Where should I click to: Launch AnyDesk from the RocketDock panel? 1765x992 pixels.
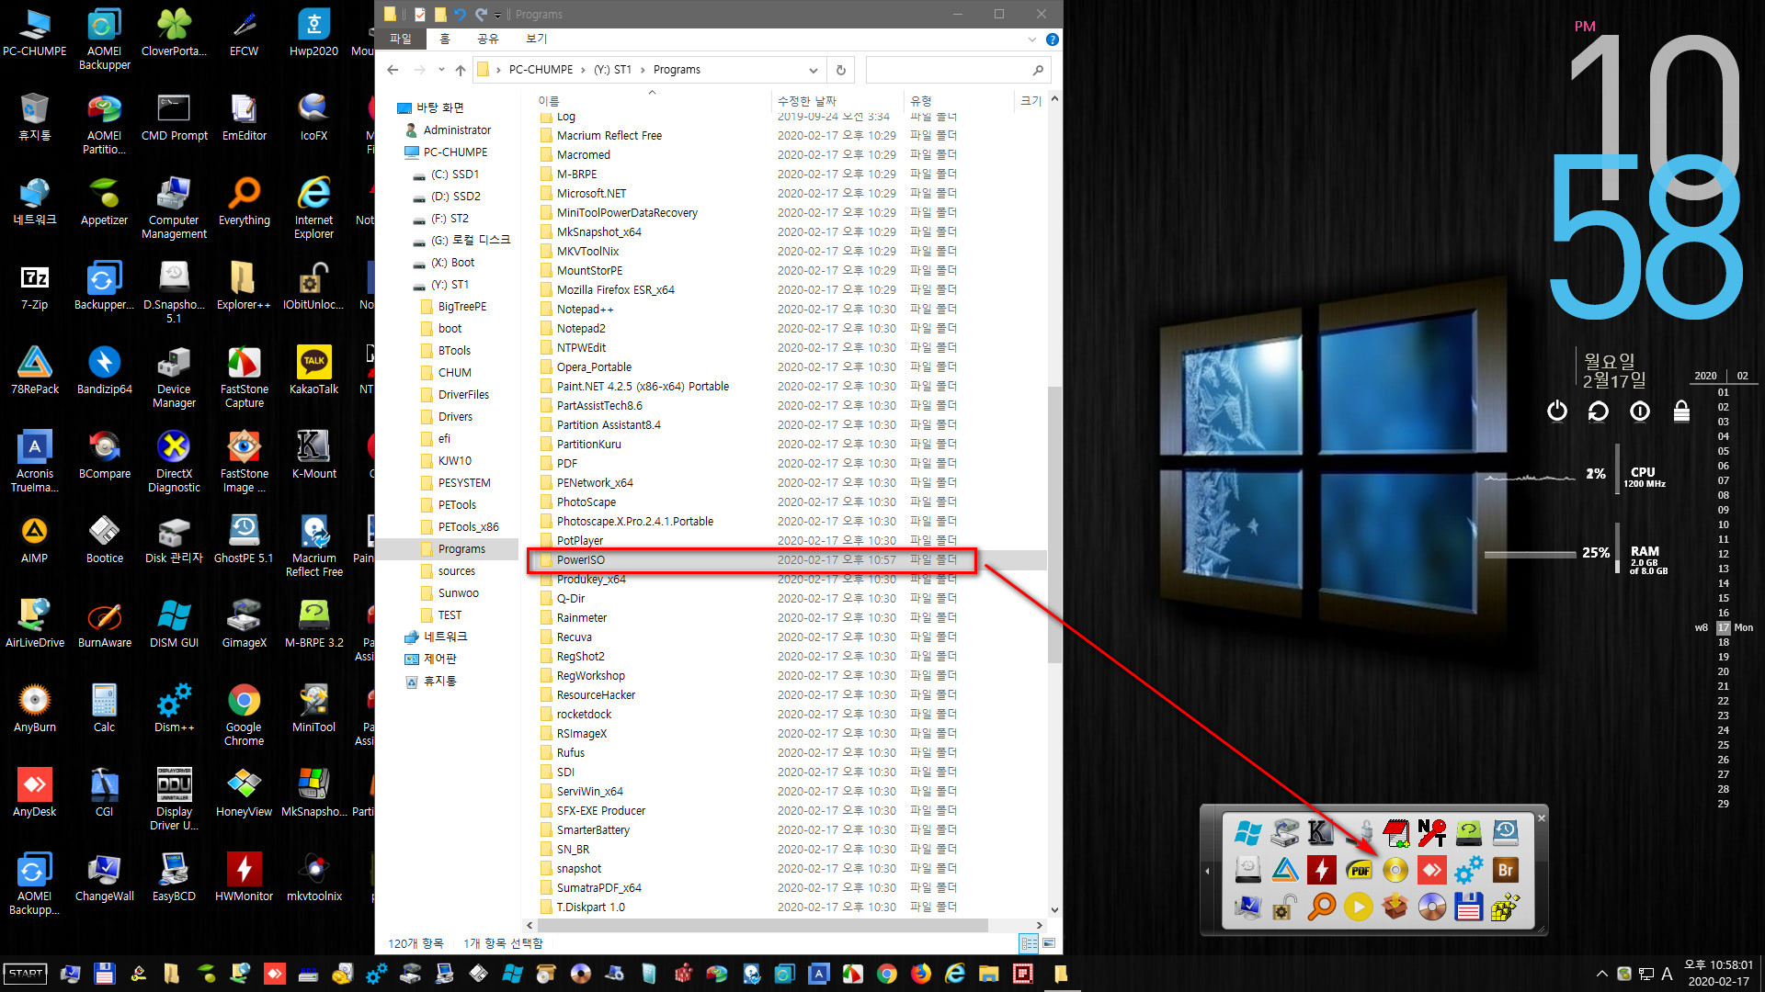tap(1431, 870)
